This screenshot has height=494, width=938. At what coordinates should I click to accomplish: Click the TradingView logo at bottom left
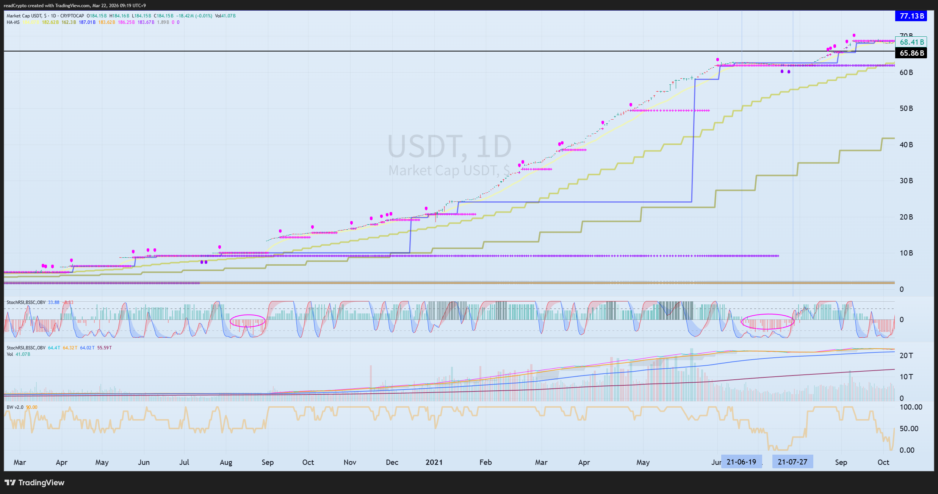click(34, 483)
